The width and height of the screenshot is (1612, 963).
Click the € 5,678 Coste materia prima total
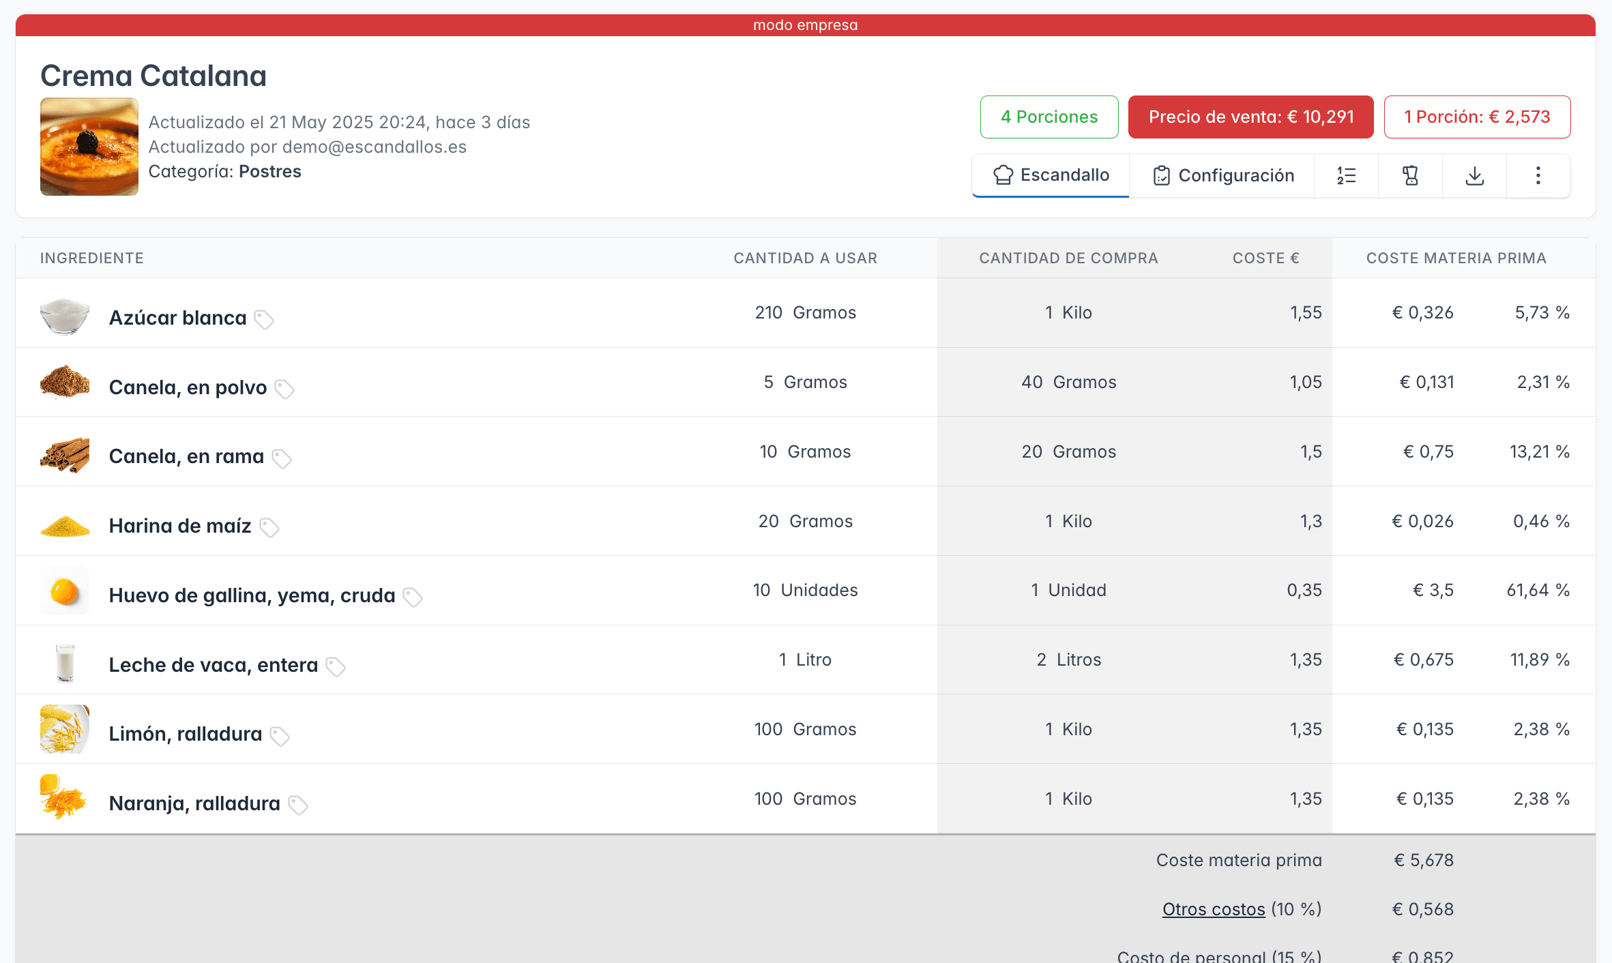(1424, 860)
